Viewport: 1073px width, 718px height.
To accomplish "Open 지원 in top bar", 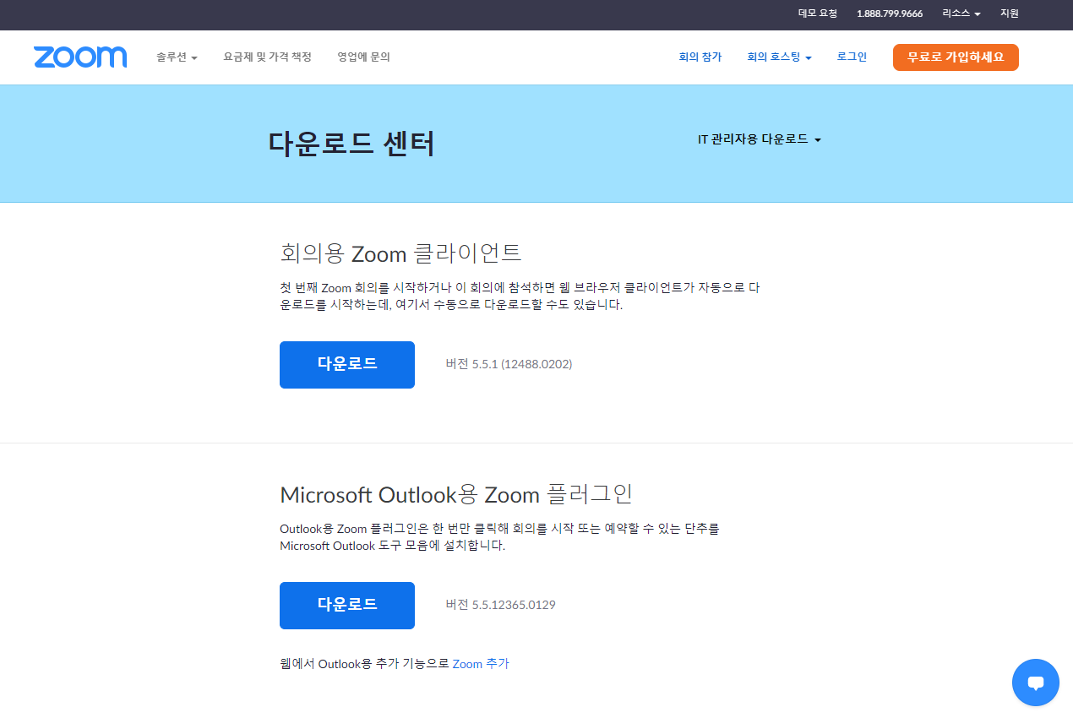I will [x=1010, y=14].
